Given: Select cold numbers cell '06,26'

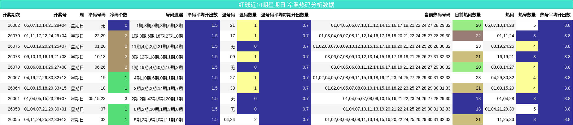Looking at the screenshot, I should point(100,67).
